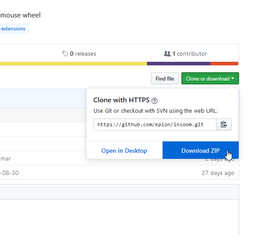
Task: Click the Find file button
Action: (x=165, y=78)
